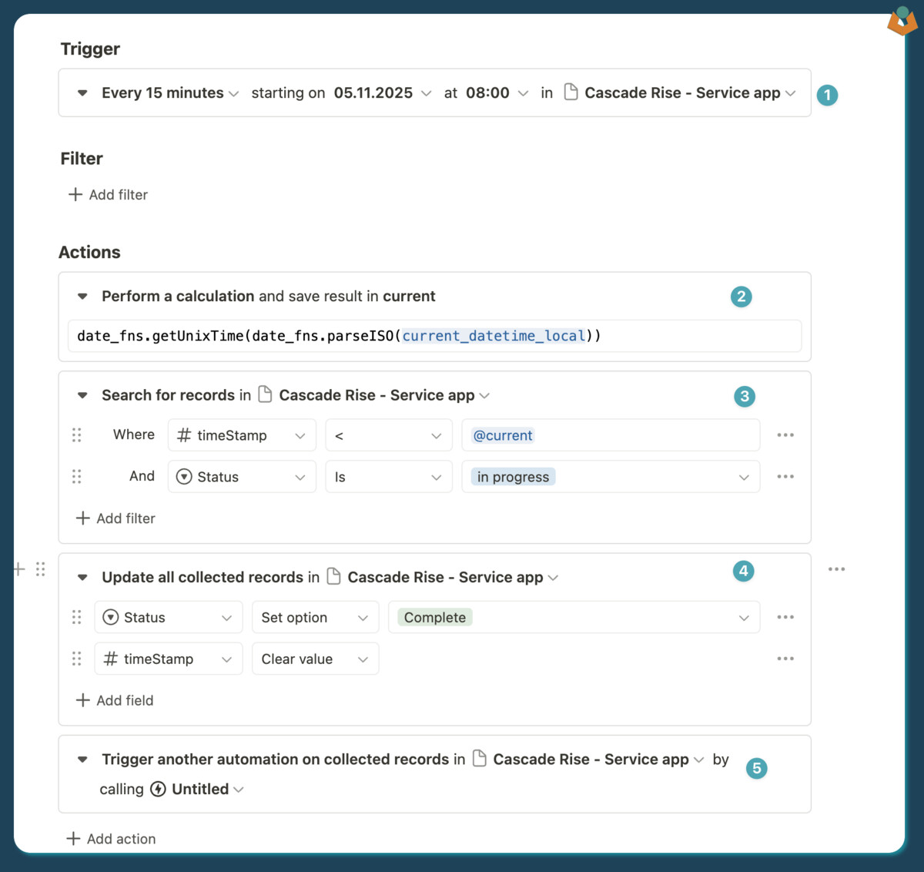
Task: Open three-dot menu for Update records action block
Action: click(836, 569)
